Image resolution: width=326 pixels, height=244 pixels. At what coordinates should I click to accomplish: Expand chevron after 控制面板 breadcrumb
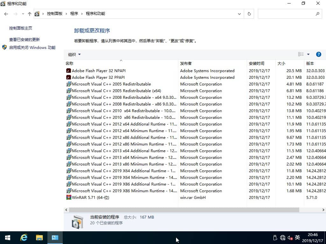pyautogui.click(x=66, y=14)
